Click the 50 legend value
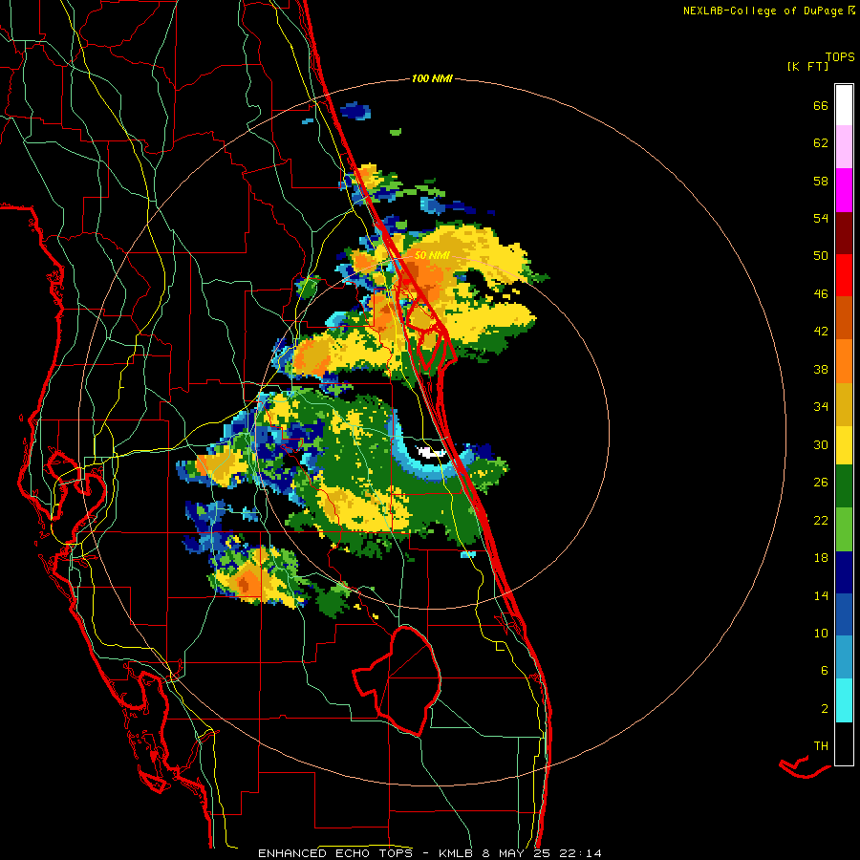This screenshot has height=860, width=860. pos(821,256)
